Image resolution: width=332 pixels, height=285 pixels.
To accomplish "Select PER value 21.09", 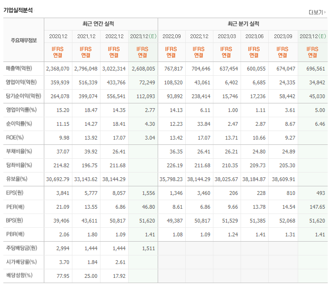I will (63, 207).
